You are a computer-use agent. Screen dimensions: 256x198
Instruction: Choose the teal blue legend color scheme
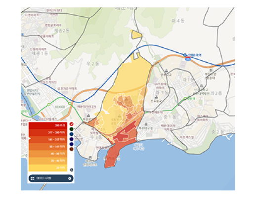pyautogui.click(x=72, y=134)
